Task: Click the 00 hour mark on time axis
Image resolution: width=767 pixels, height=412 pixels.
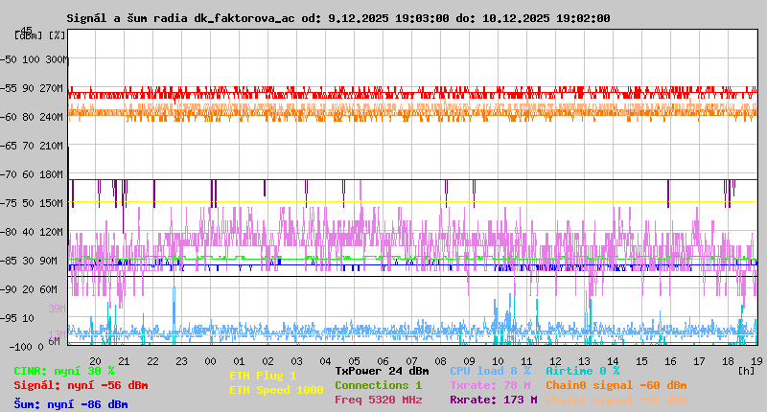Action: tap(210, 360)
